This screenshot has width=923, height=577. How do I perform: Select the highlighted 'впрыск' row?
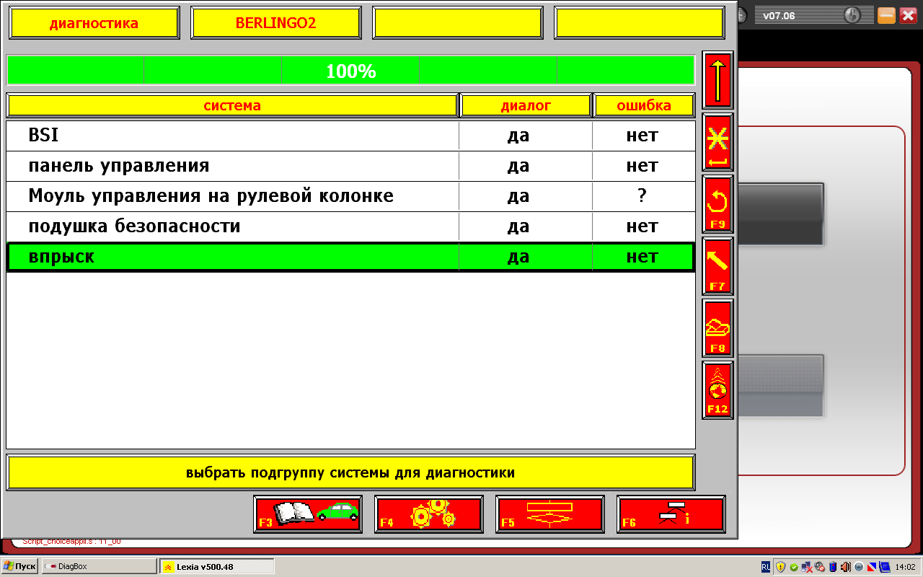point(232,257)
